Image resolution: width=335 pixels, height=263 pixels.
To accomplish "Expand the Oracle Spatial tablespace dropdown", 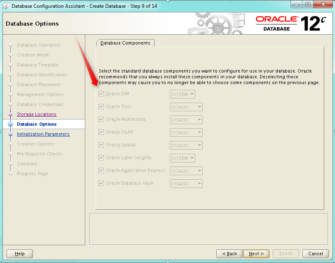I will coord(186,146).
